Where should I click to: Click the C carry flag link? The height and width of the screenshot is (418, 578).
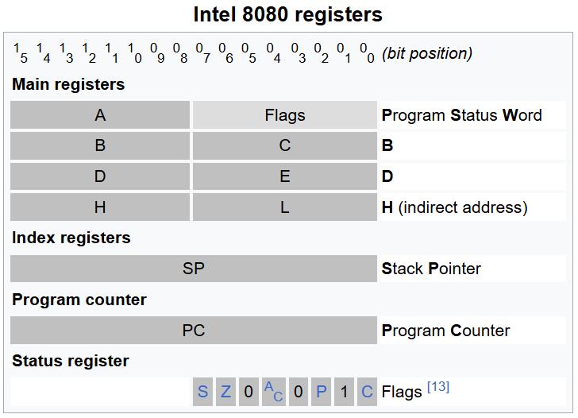pyautogui.click(x=367, y=392)
